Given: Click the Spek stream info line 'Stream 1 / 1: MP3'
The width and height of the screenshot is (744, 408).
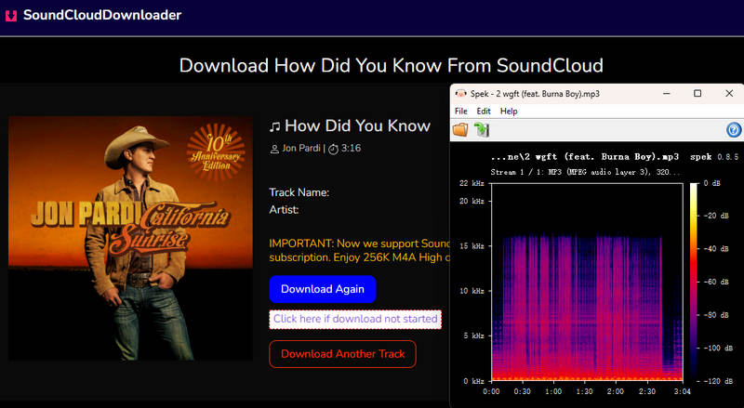Looking at the screenshot, I should click(x=585, y=172).
